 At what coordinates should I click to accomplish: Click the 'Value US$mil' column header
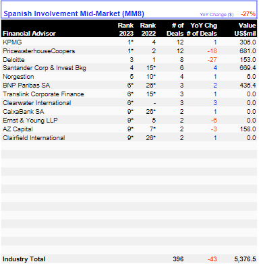tap(245, 30)
